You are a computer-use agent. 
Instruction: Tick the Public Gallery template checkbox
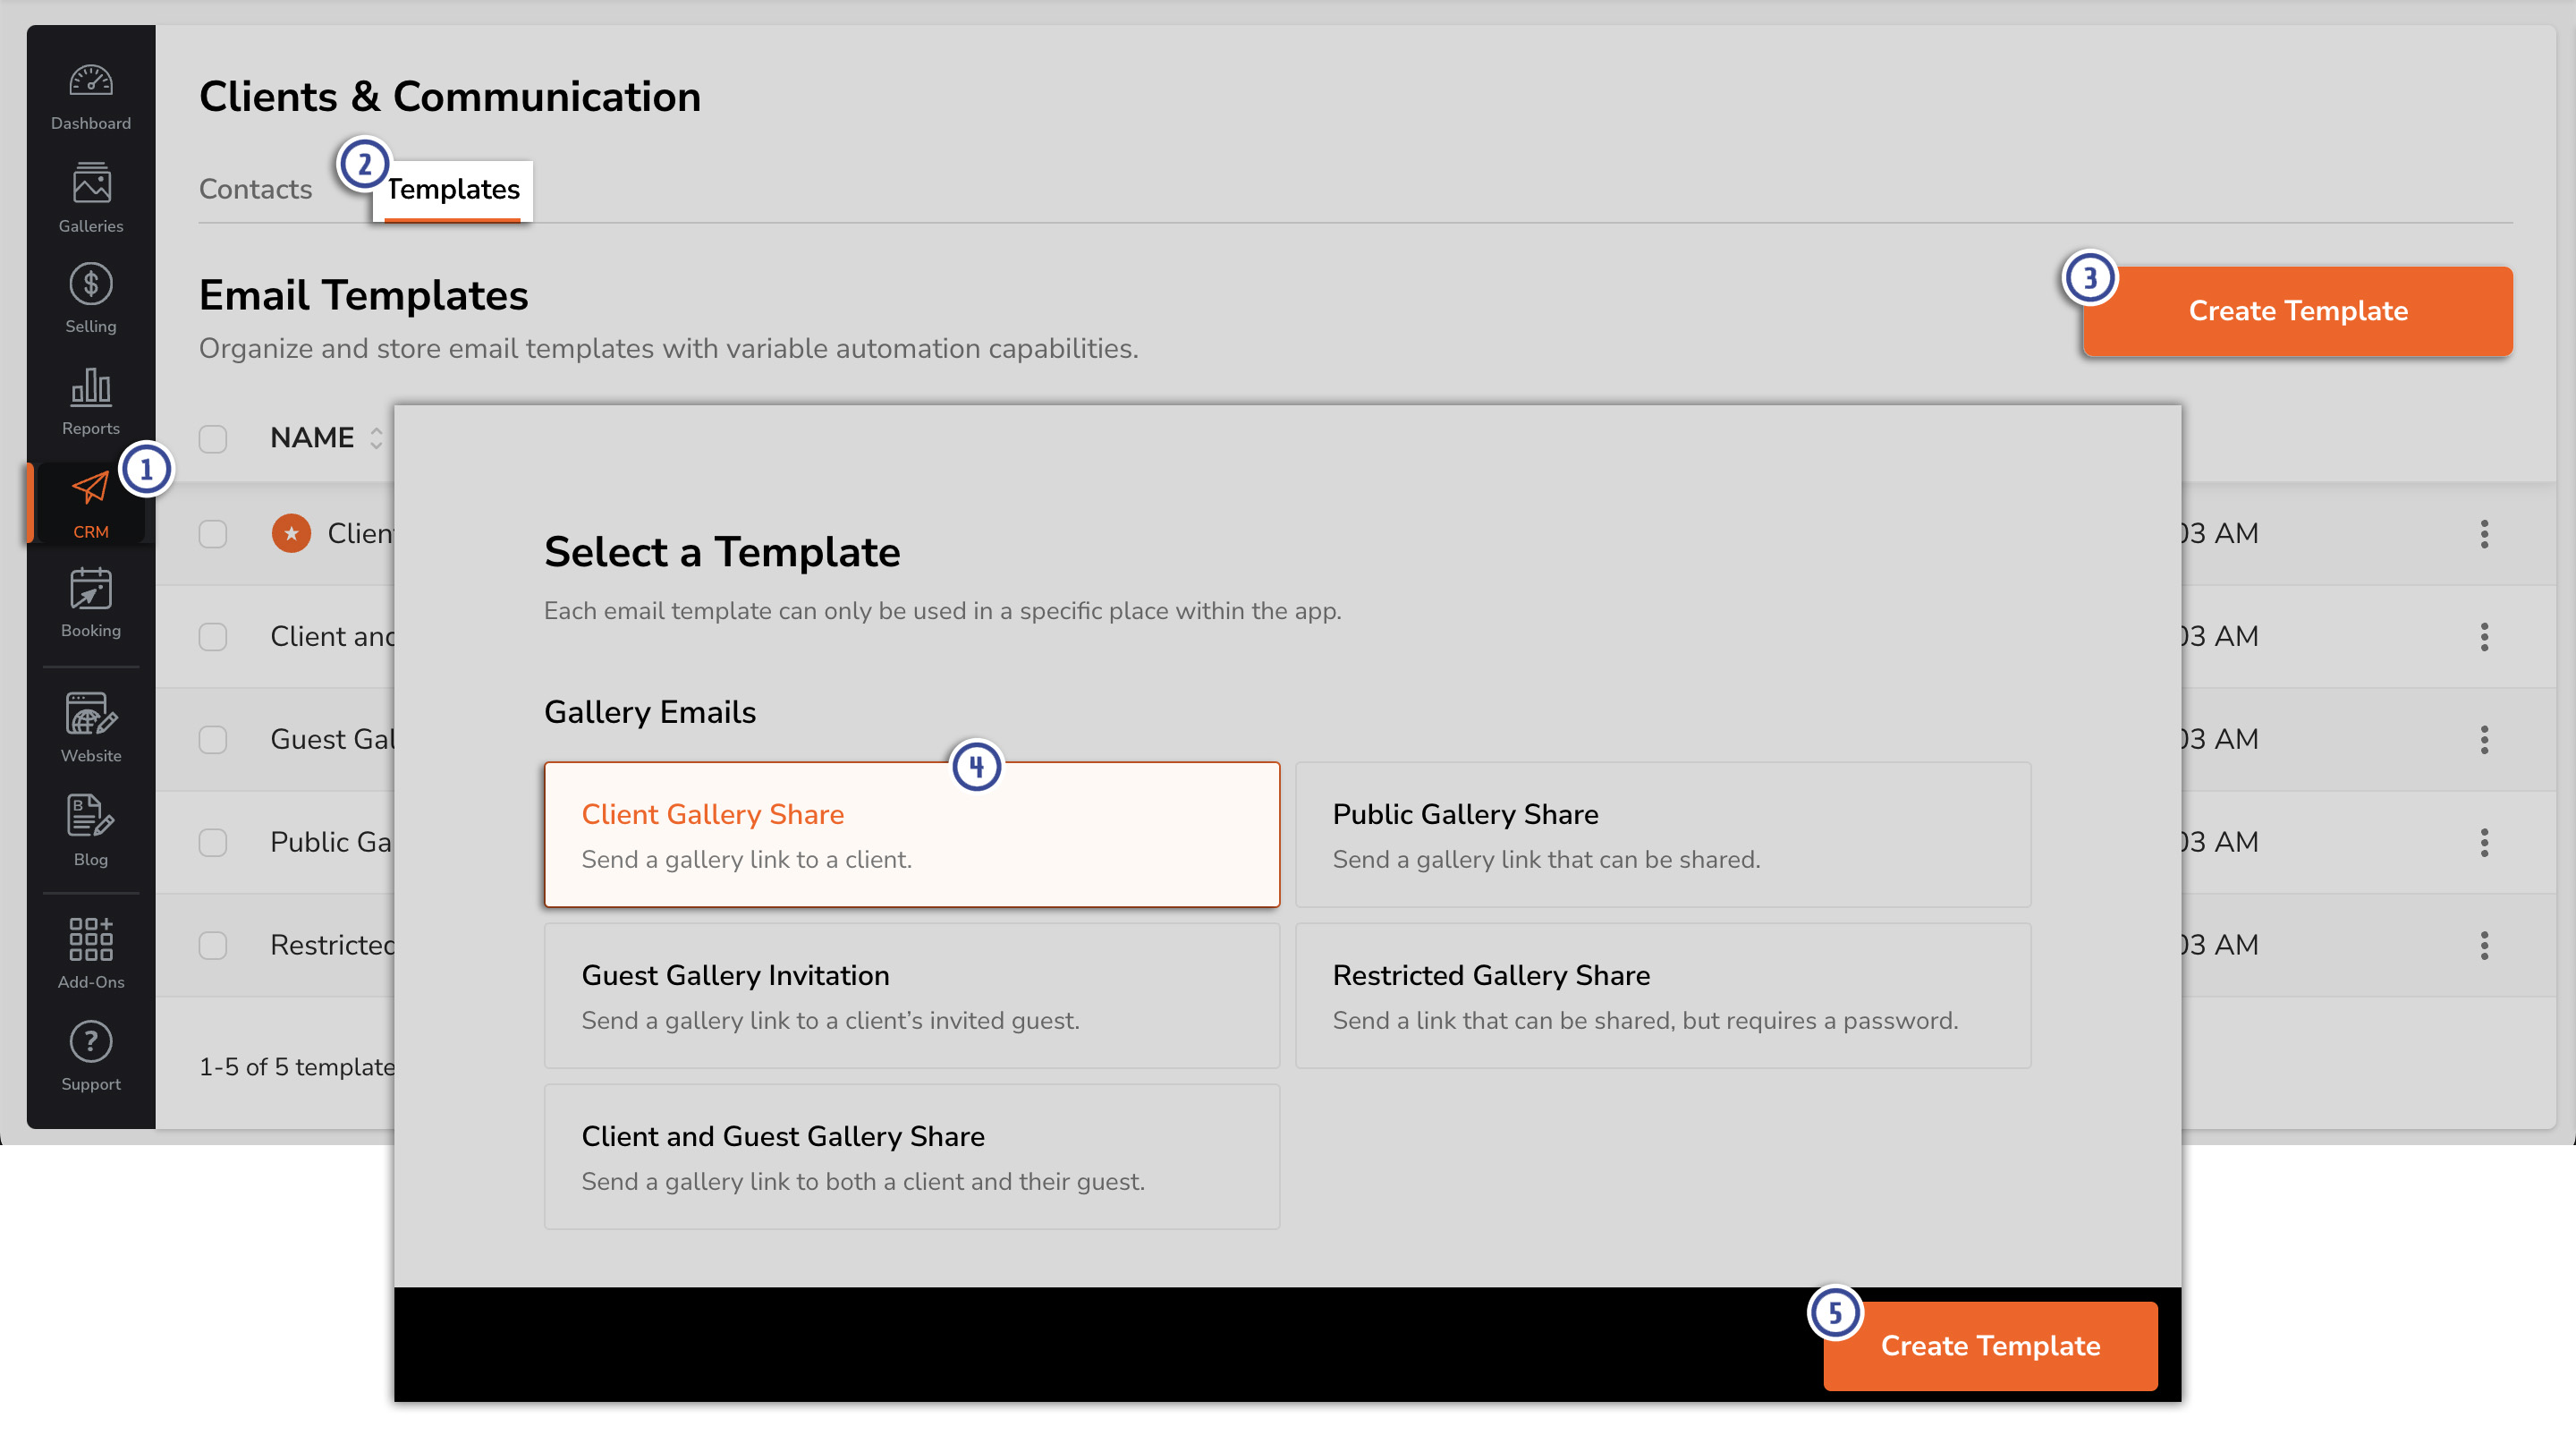click(213, 842)
